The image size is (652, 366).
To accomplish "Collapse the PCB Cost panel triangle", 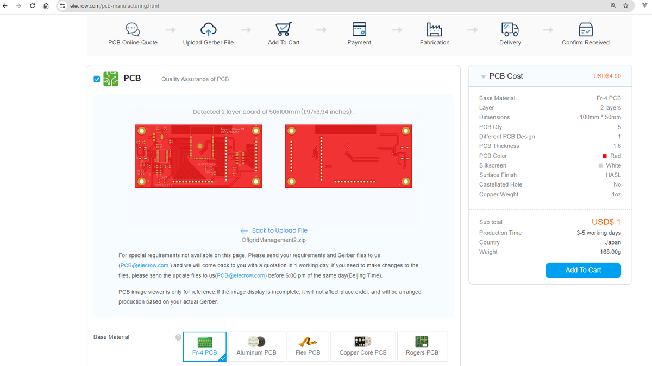I will click(483, 77).
